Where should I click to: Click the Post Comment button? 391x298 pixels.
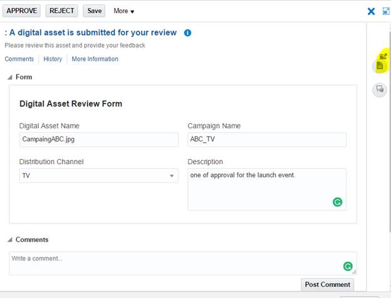[327, 284]
